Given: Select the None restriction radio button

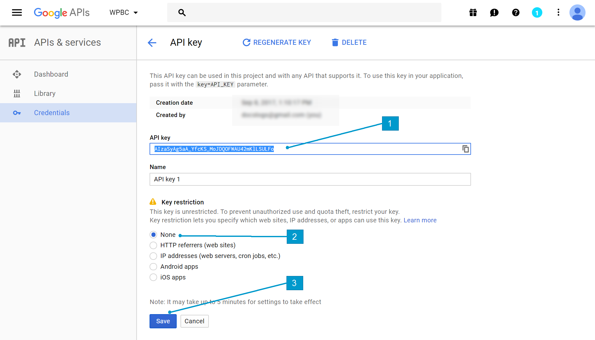Looking at the screenshot, I should [153, 235].
